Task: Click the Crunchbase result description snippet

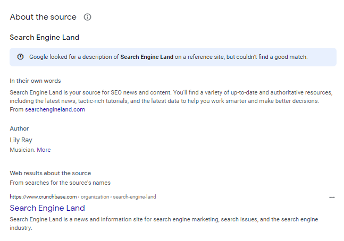Action: (x=164, y=223)
